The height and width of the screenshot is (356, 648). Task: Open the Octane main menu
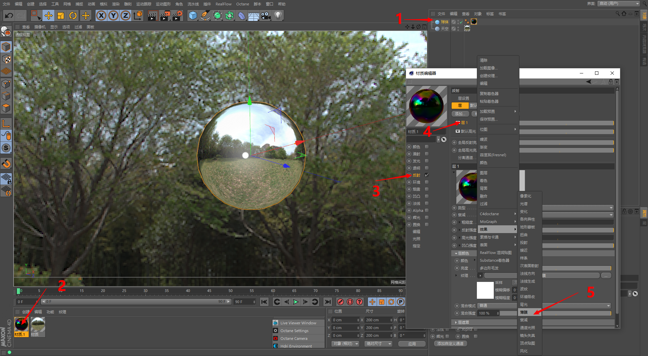[x=242, y=4]
